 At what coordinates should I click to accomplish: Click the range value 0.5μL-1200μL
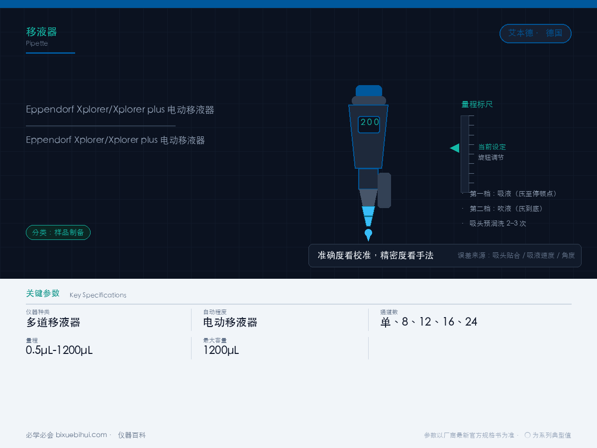click(59, 350)
